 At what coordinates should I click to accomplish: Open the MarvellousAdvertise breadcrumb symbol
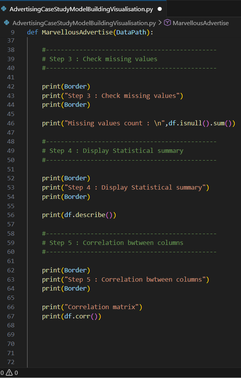[x=201, y=23]
